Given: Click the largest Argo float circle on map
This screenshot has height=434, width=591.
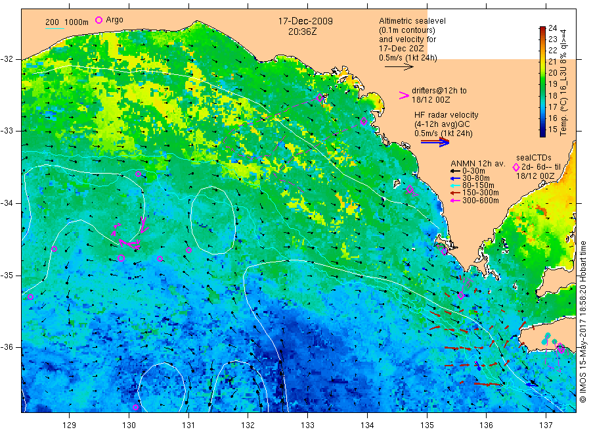Looking at the screenshot, I should pos(121,258).
